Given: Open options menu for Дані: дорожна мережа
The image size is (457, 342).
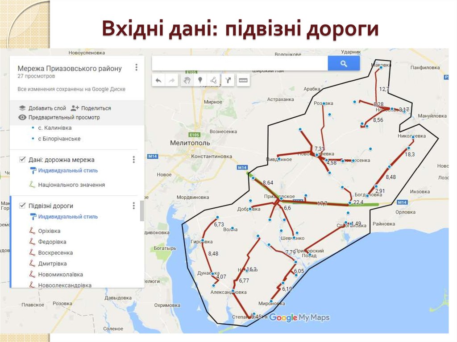Looking at the screenshot, I should point(133,160).
